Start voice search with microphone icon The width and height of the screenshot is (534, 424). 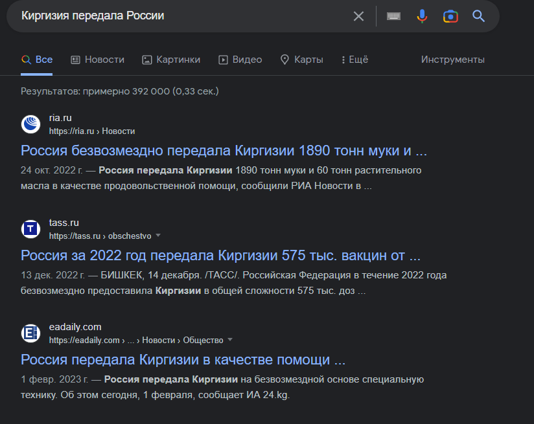coord(422,16)
